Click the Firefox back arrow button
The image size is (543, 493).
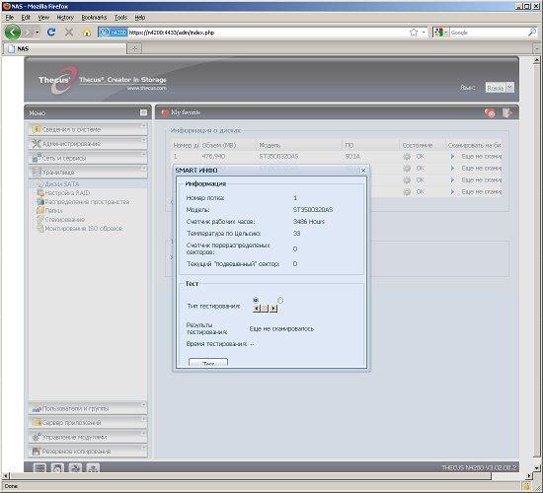pyautogui.click(x=13, y=33)
